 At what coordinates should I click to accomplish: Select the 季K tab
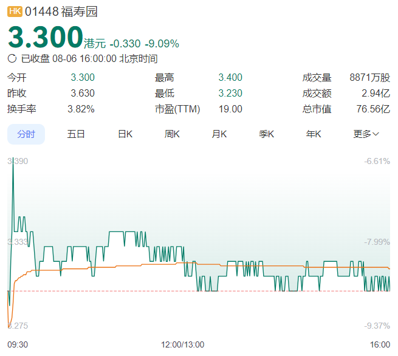pyautogui.click(x=266, y=134)
